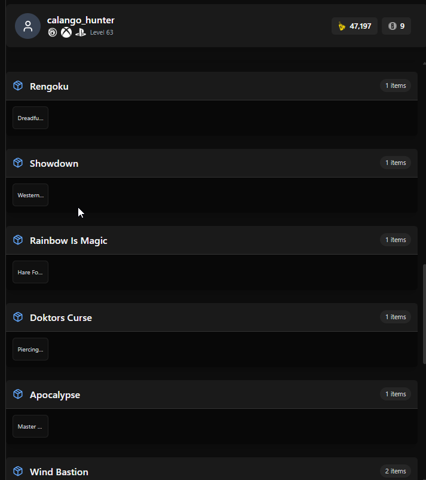The image size is (426, 480).
Task: Select the Dreadfu... item card
Action: (30, 118)
